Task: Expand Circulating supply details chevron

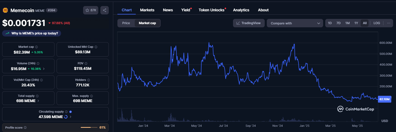Action: point(70,117)
